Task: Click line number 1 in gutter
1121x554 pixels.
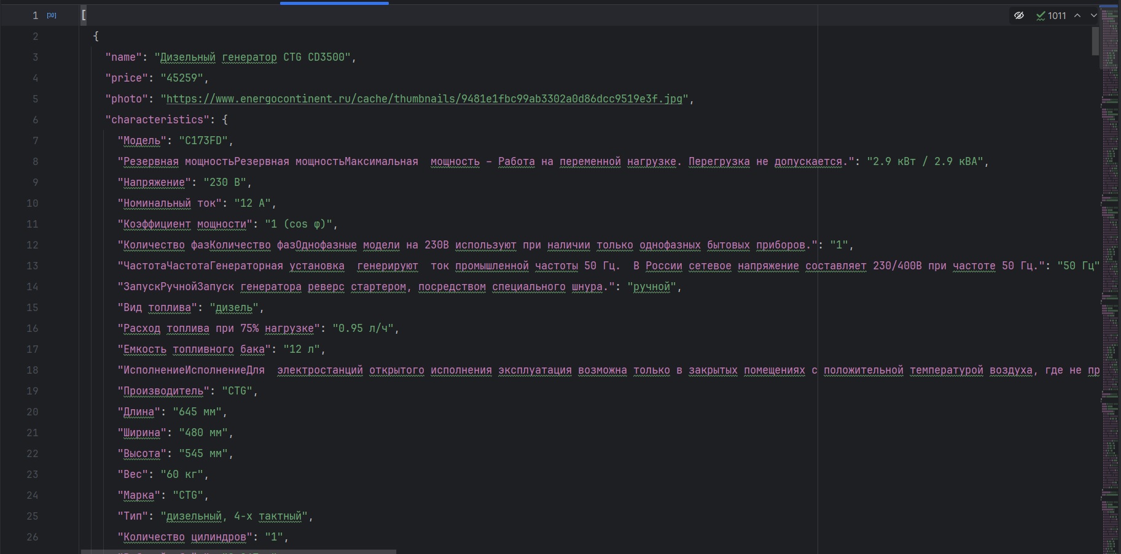Action: coord(35,15)
